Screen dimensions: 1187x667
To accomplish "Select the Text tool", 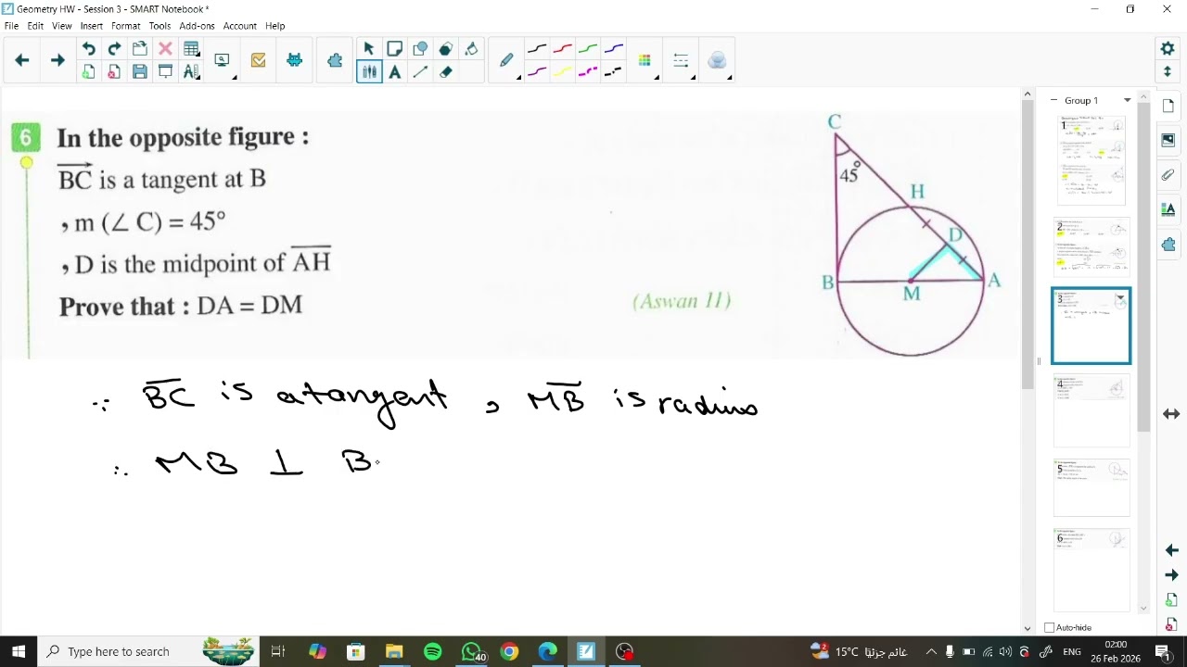I will click(395, 71).
